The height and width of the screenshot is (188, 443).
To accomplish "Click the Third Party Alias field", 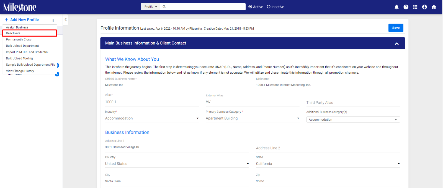I will (x=353, y=103).
